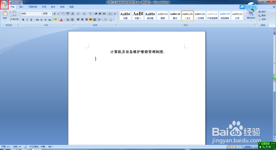
Task: Open the Change Case (Aa) dropdown
Action: 50,20
